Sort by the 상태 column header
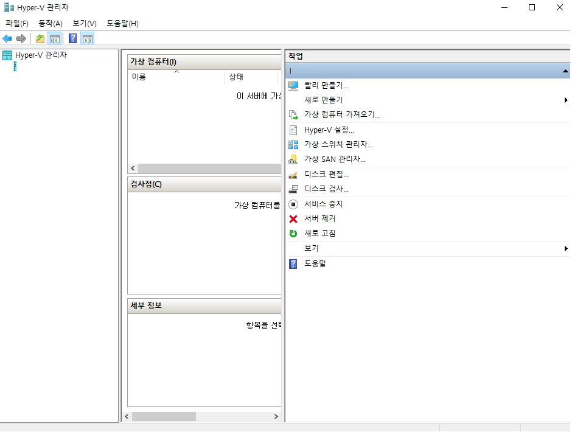 251,77
